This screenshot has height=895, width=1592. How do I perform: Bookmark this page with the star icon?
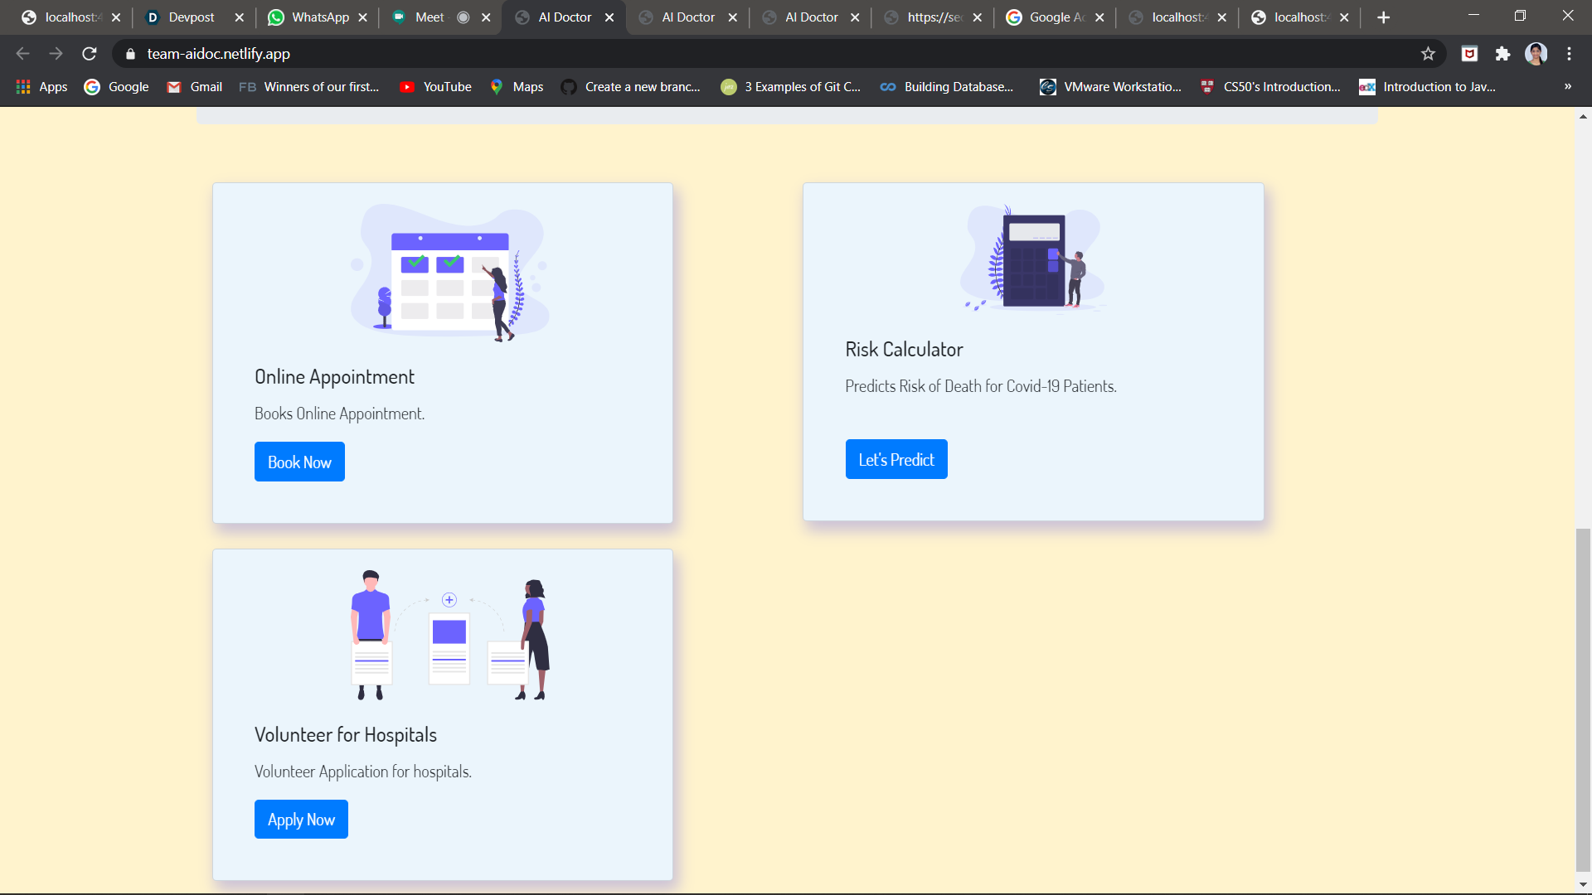point(1428,54)
